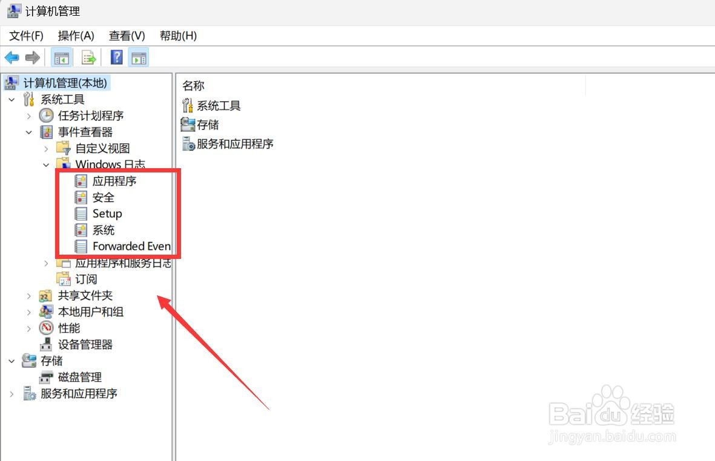Toggle the console tree pane toolbar icon

click(62, 58)
